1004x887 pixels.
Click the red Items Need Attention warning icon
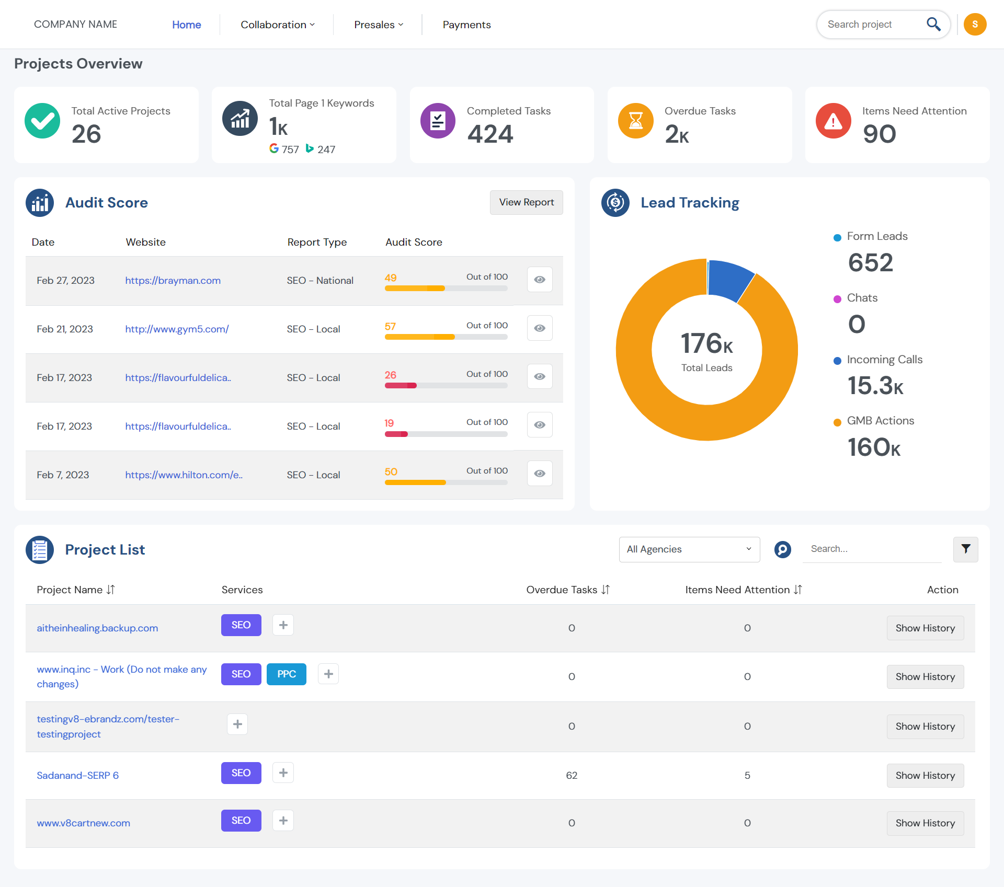tap(833, 121)
